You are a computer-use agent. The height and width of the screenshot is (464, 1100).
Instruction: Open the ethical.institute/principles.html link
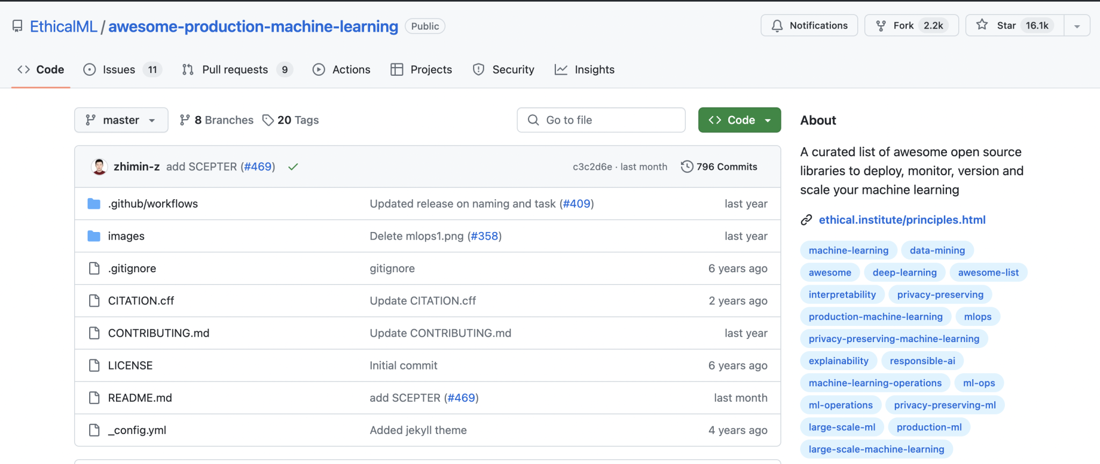902,220
